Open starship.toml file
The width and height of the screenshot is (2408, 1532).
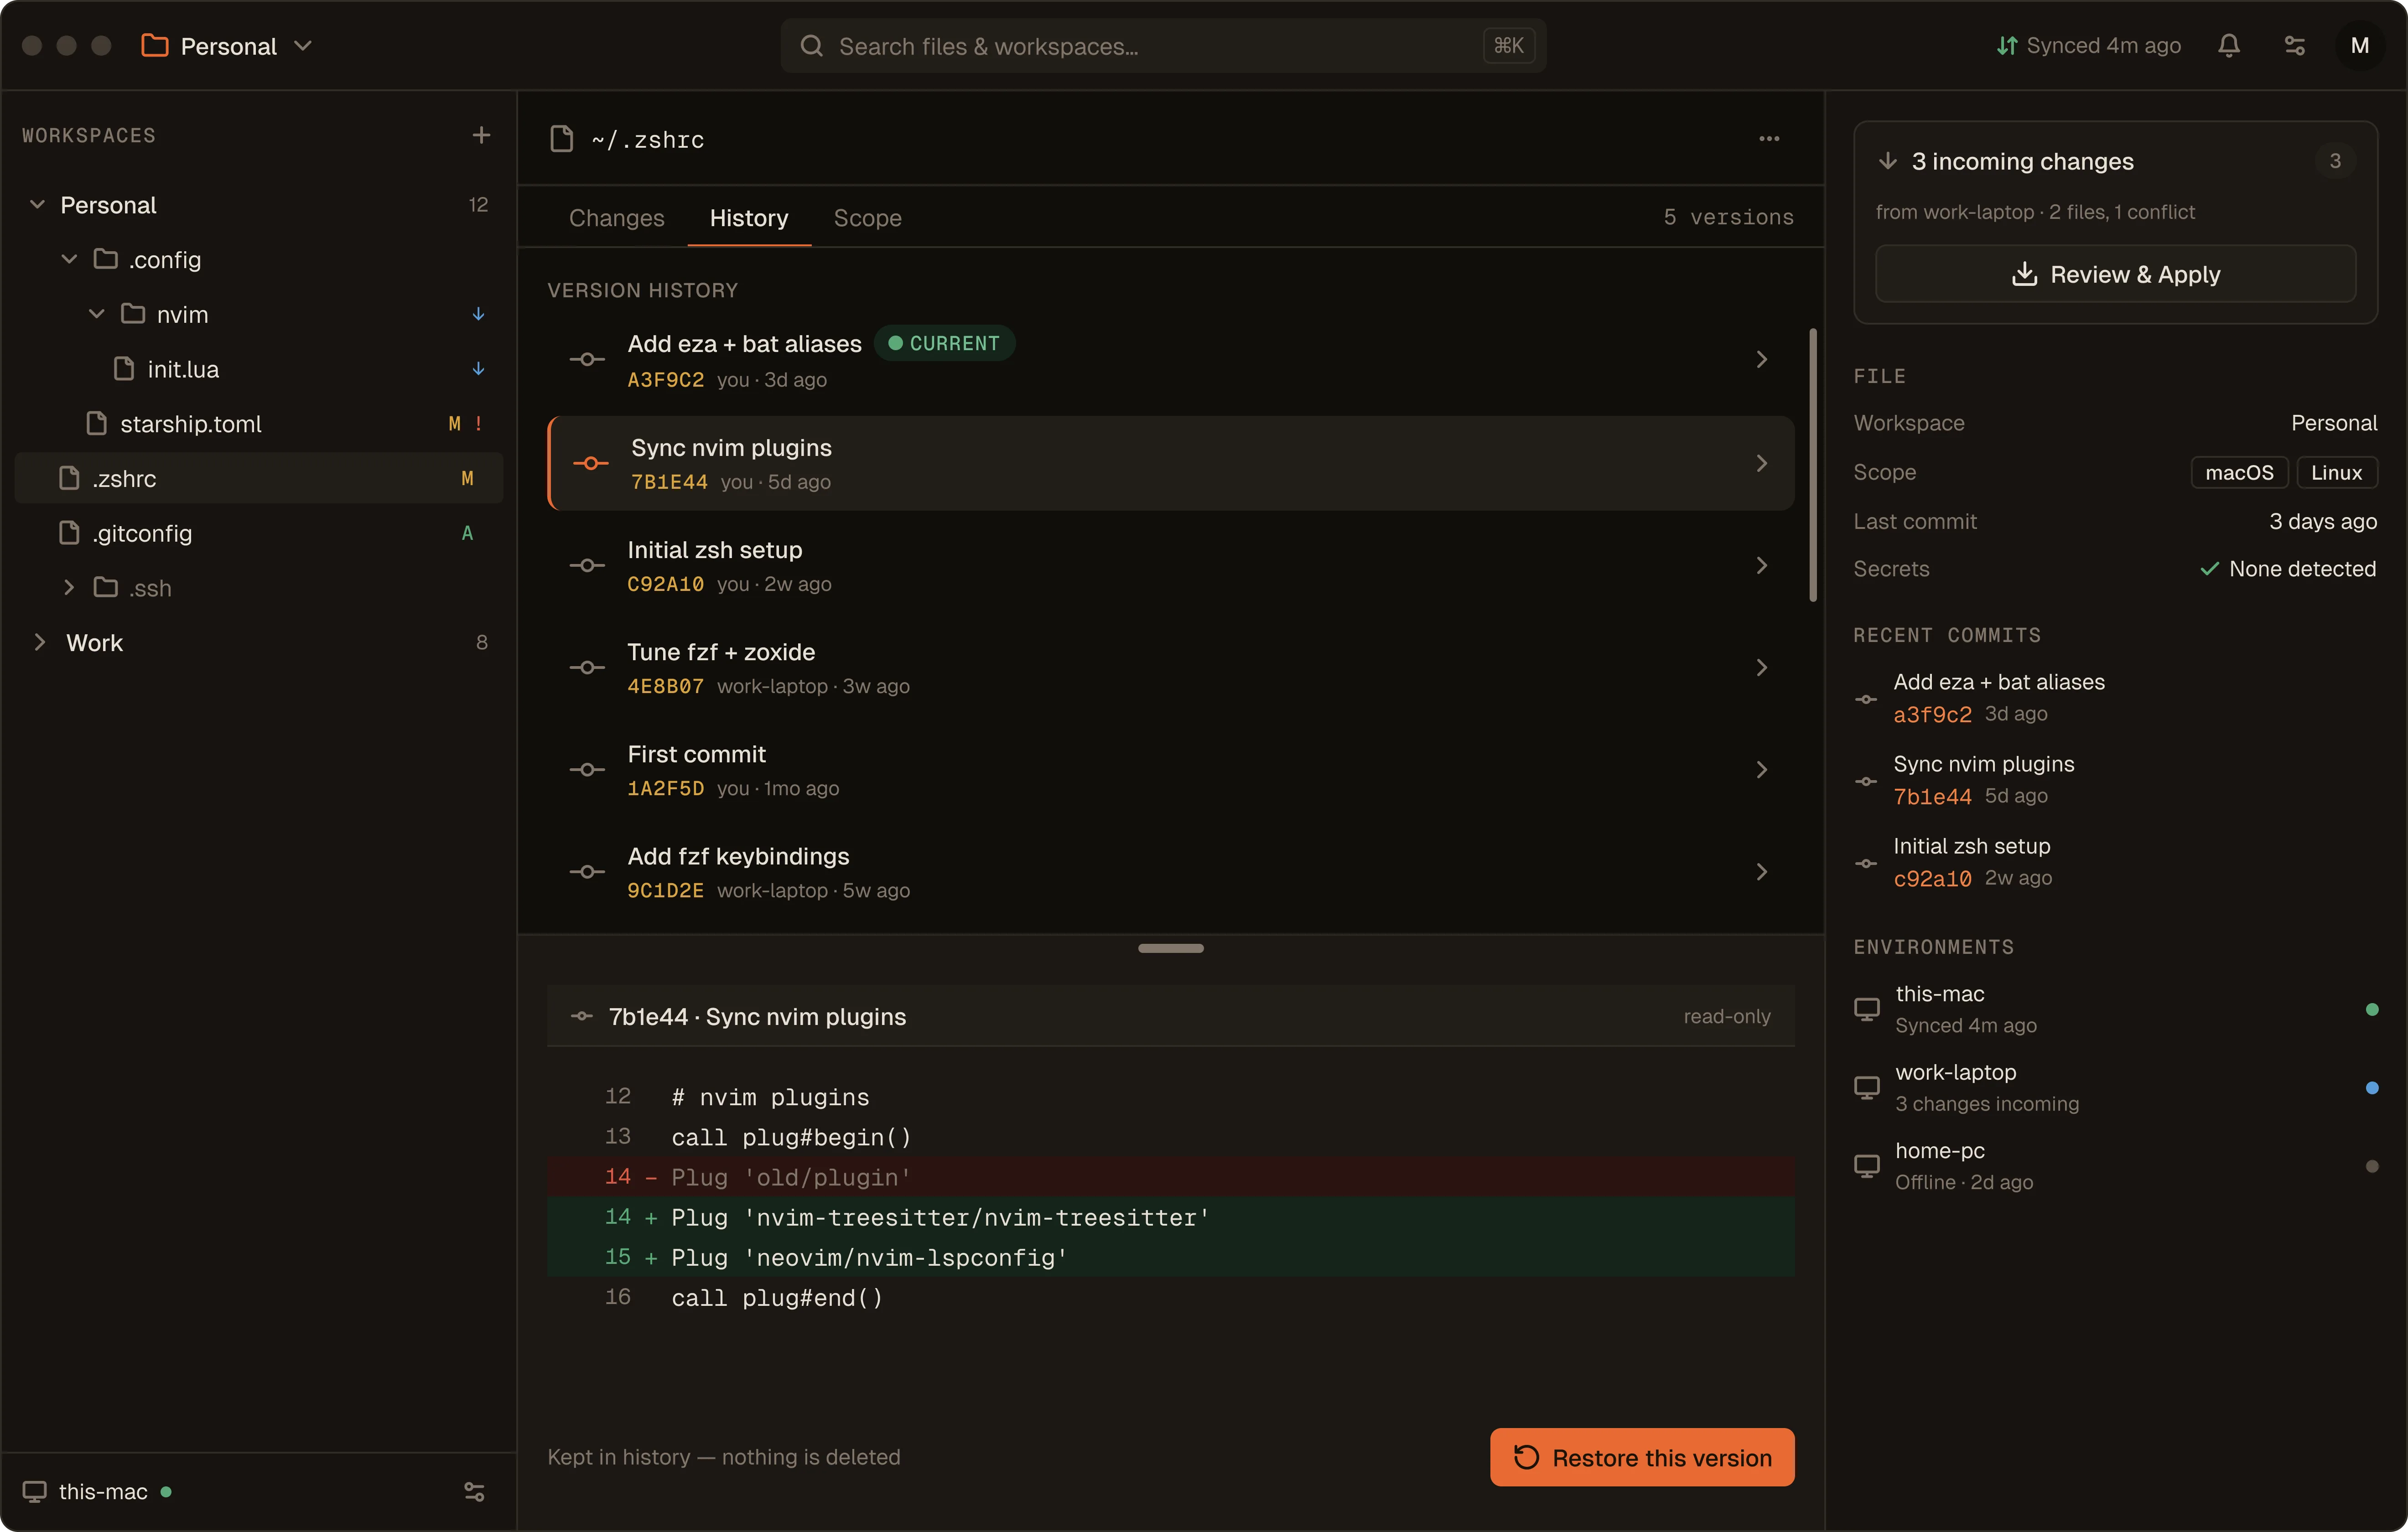coord(258,424)
